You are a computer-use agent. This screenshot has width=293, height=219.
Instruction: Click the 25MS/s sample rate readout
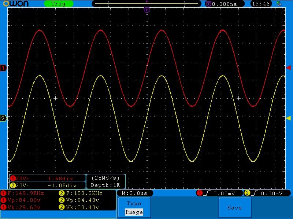coord(105,178)
